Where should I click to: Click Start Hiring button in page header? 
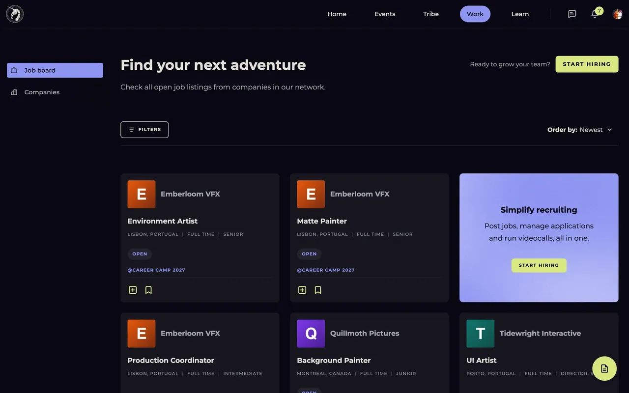(587, 64)
